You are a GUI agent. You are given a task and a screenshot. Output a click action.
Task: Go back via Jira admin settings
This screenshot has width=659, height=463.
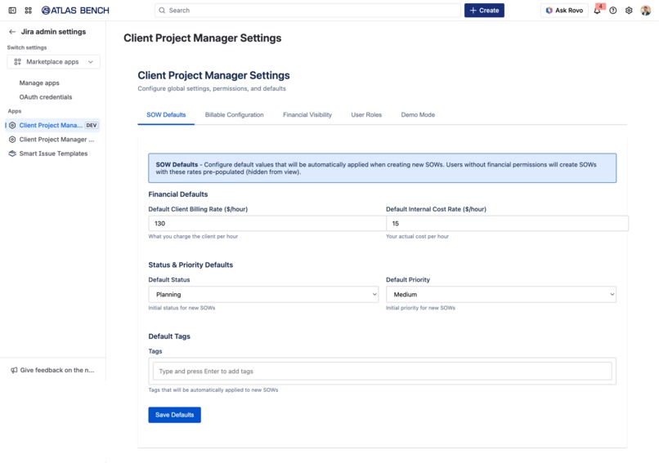53,32
